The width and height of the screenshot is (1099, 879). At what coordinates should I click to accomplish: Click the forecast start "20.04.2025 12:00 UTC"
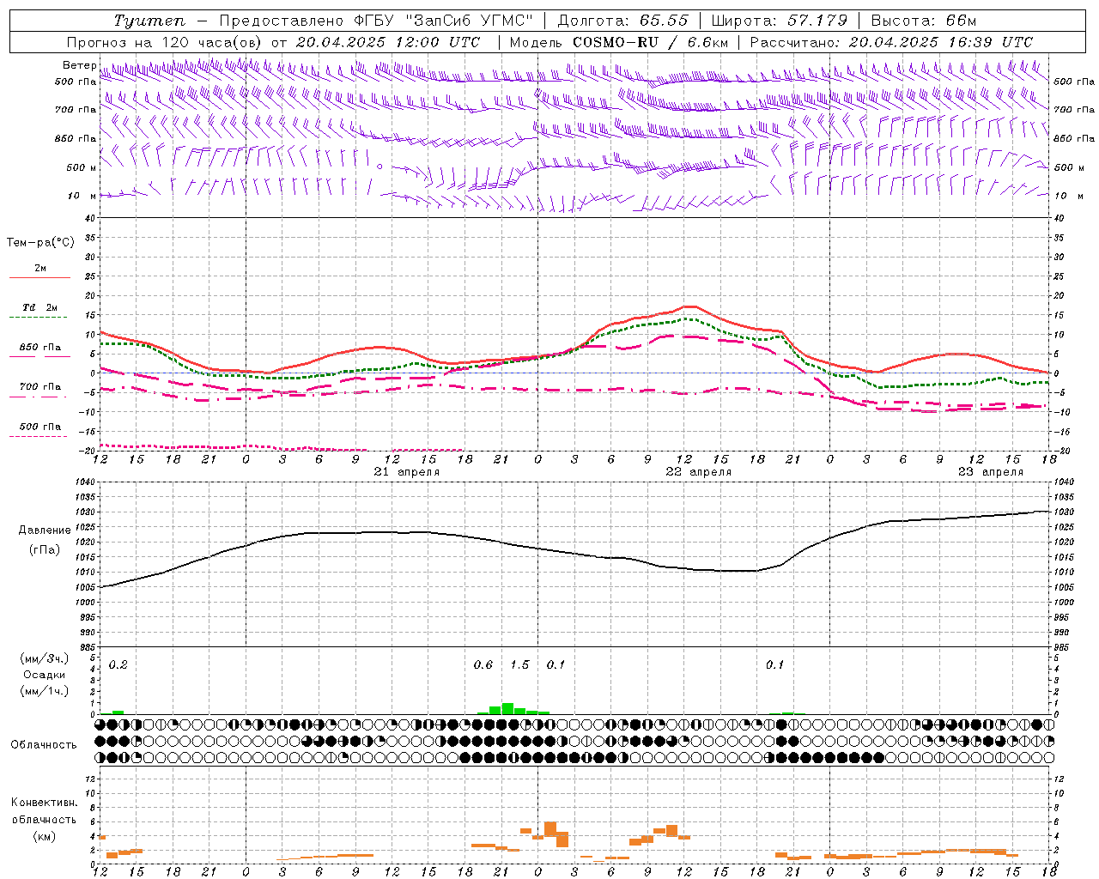pyautogui.click(x=388, y=42)
